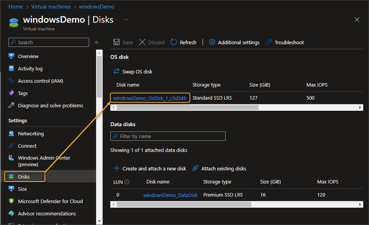Click the LUN column header
This screenshot has height=225, width=369.
(118, 182)
